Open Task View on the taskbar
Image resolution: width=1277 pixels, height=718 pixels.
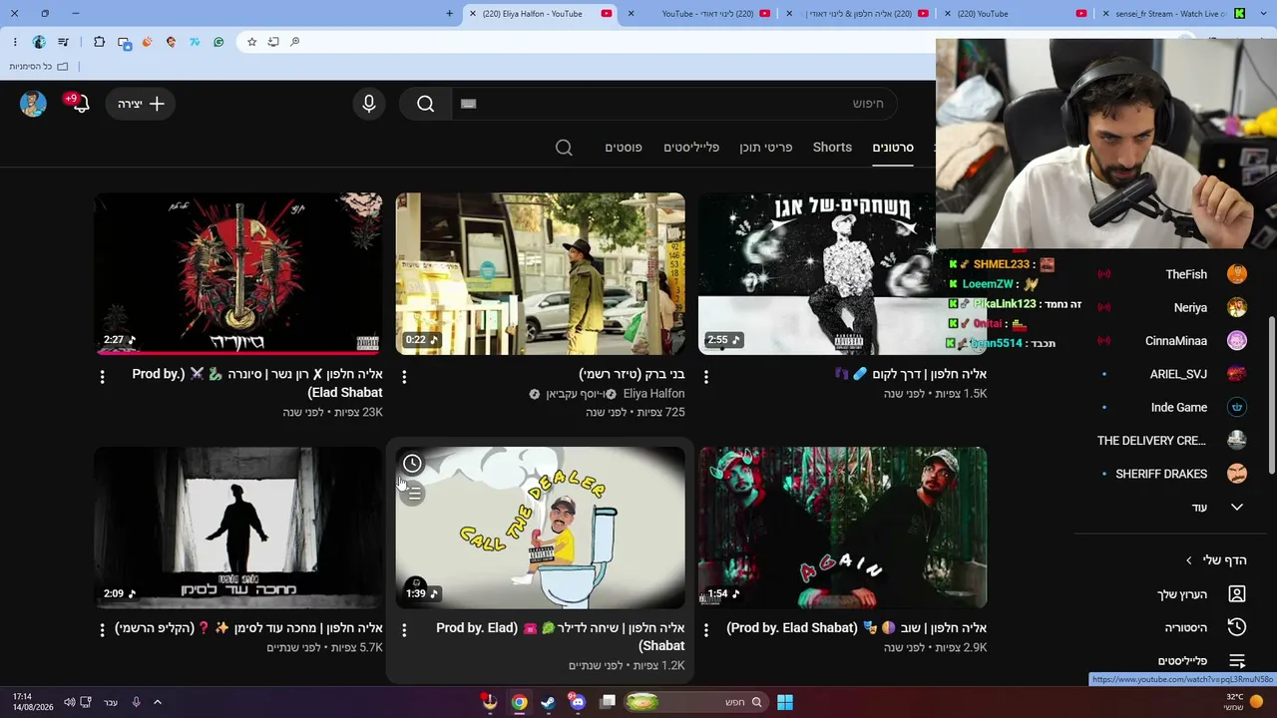tap(607, 702)
